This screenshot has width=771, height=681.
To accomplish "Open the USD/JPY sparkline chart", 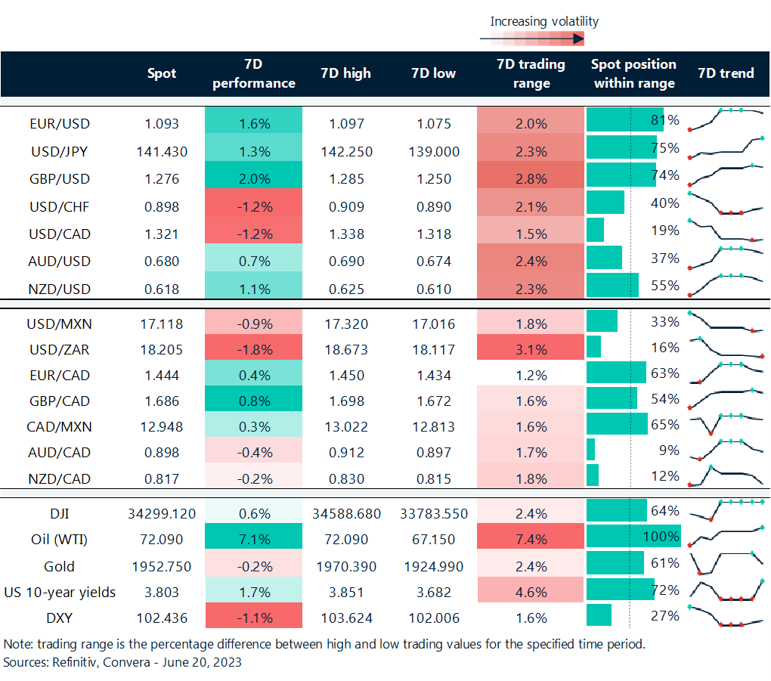I will pos(726,149).
